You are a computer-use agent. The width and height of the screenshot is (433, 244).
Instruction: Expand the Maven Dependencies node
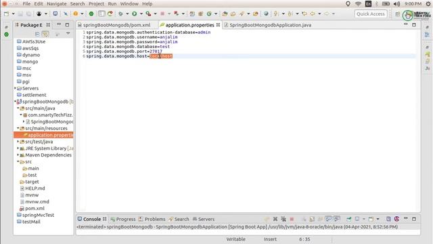[x=18, y=155]
